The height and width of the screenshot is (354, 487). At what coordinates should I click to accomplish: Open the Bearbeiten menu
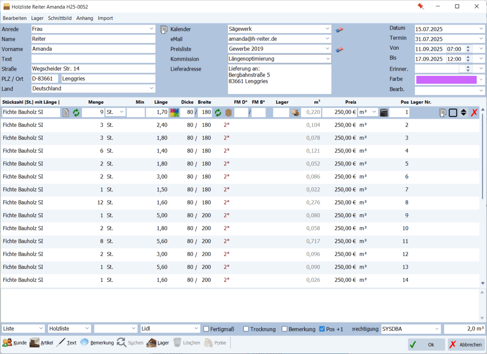[x=15, y=18]
